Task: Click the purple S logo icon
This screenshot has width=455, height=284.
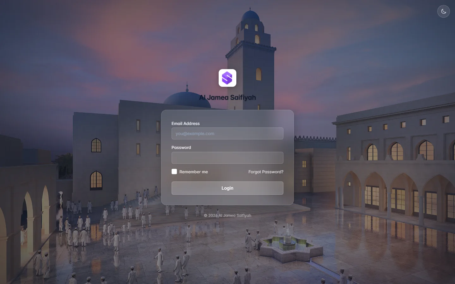Action: 227,78
